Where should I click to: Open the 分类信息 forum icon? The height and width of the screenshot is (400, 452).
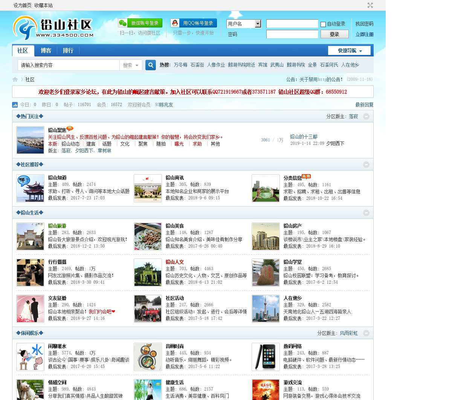[x=266, y=188]
